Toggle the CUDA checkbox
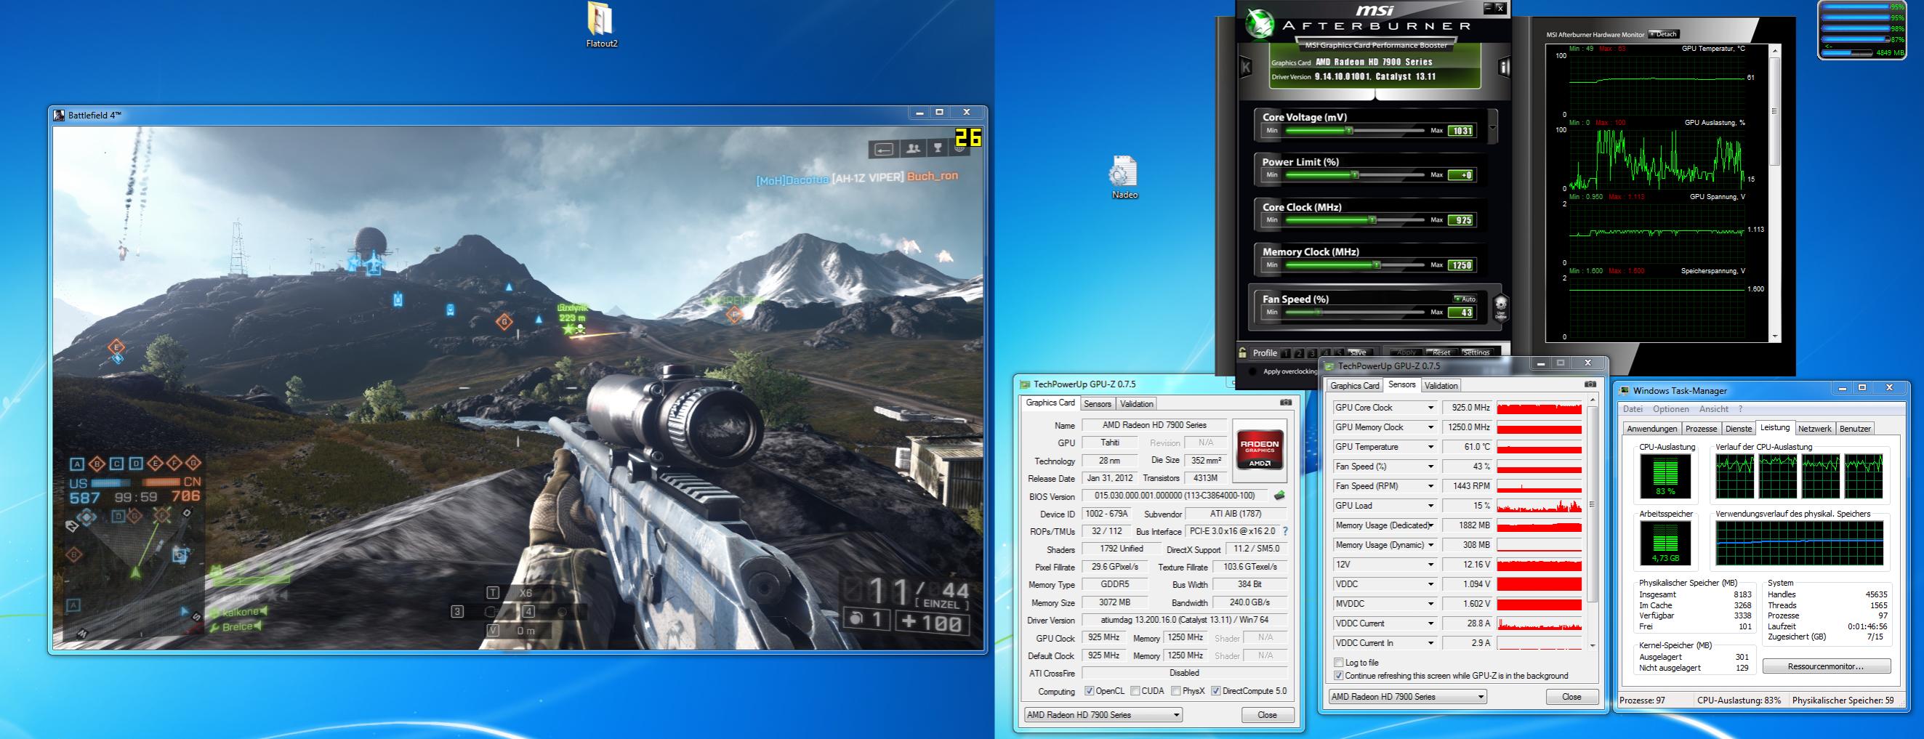 coord(1135,691)
